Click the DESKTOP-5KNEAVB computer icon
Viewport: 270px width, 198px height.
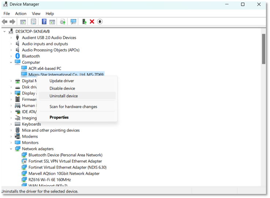[11, 31]
